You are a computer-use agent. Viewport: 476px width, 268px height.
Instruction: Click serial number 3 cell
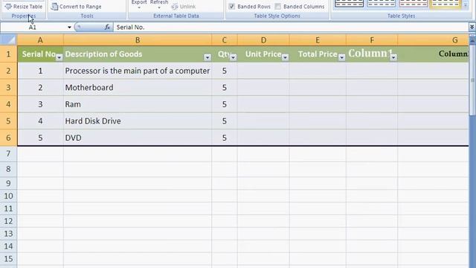[x=40, y=104]
